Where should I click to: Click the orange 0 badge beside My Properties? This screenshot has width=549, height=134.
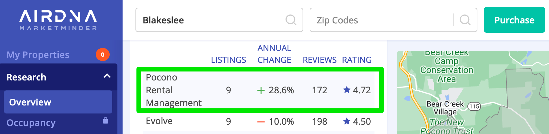[x=103, y=54]
